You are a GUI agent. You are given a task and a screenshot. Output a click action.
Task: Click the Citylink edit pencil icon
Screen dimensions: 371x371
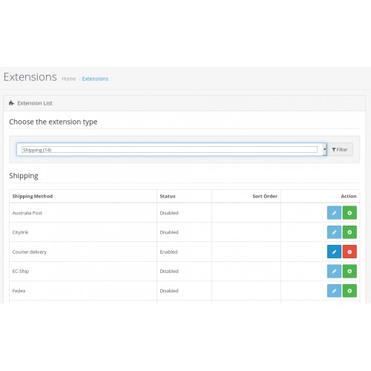[x=334, y=232]
